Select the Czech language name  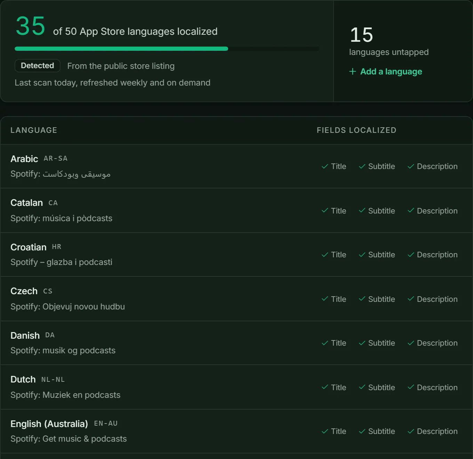(x=24, y=291)
